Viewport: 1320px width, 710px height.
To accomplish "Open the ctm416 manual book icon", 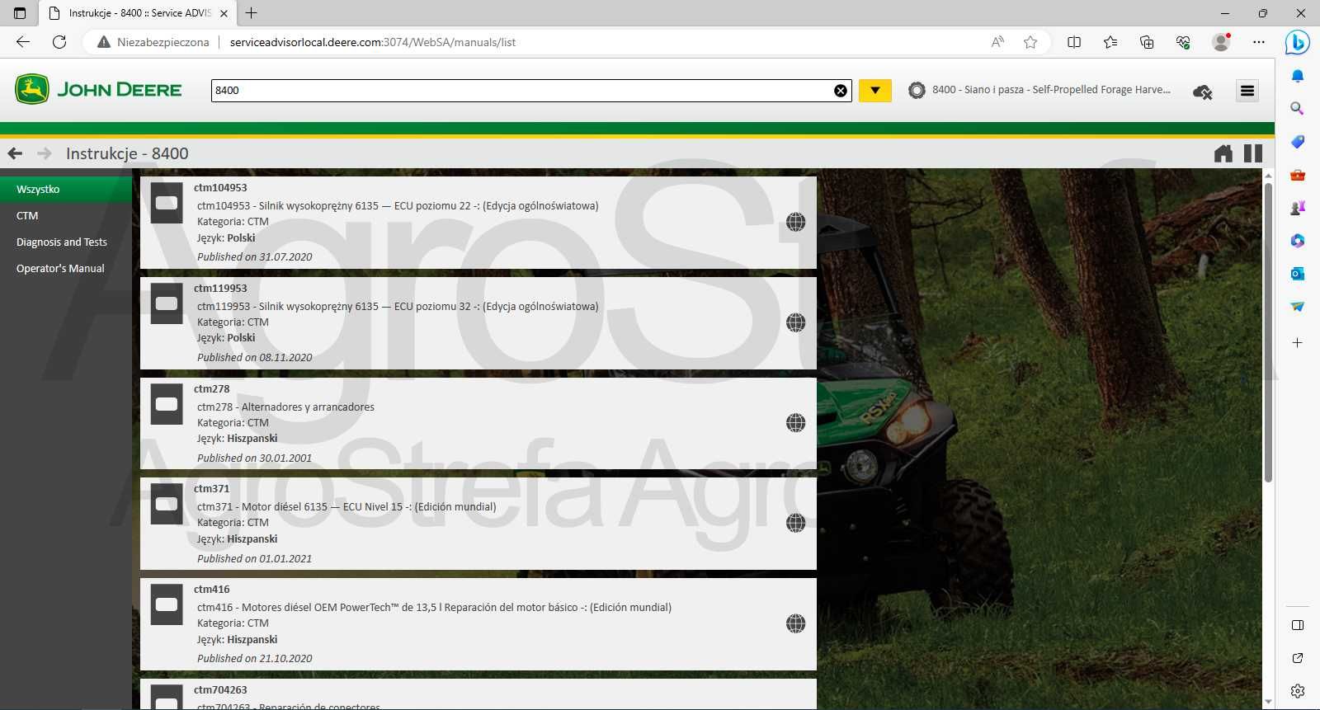I will 167,604.
